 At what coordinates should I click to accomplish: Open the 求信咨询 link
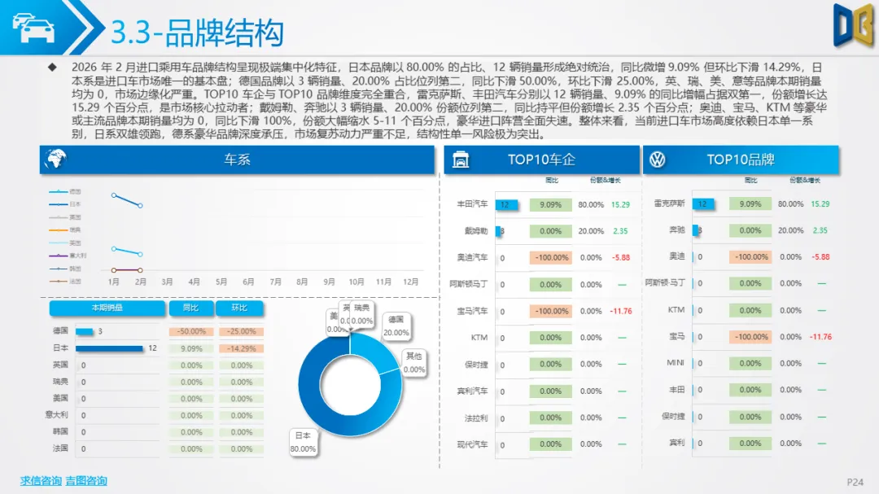coord(41,480)
